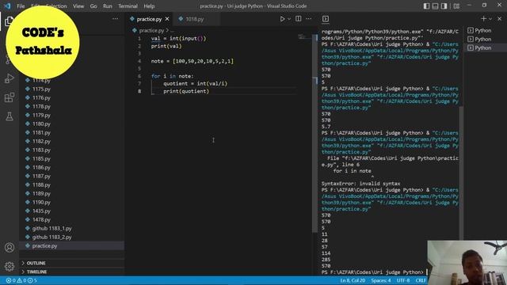Open the Terminal menu

tap(128, 6)
